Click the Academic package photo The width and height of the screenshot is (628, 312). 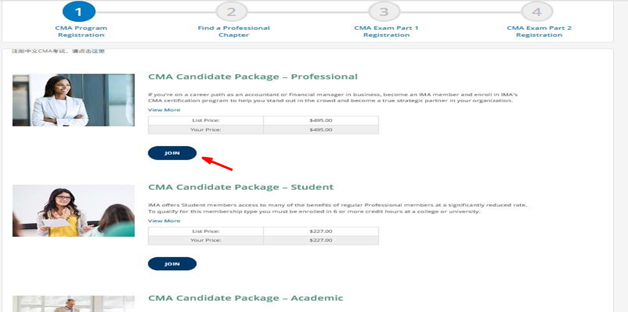point(73,304)
